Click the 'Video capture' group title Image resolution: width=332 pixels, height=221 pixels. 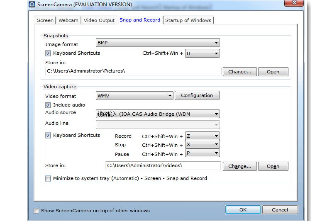click(x=60, y=87)
